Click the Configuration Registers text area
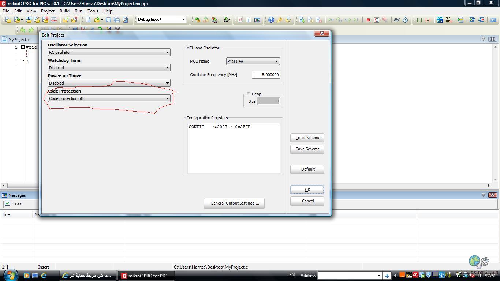 (234, 148)
